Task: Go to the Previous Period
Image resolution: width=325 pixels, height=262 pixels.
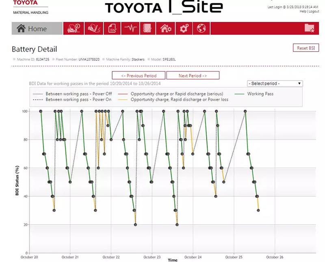Action: (139, 76)
